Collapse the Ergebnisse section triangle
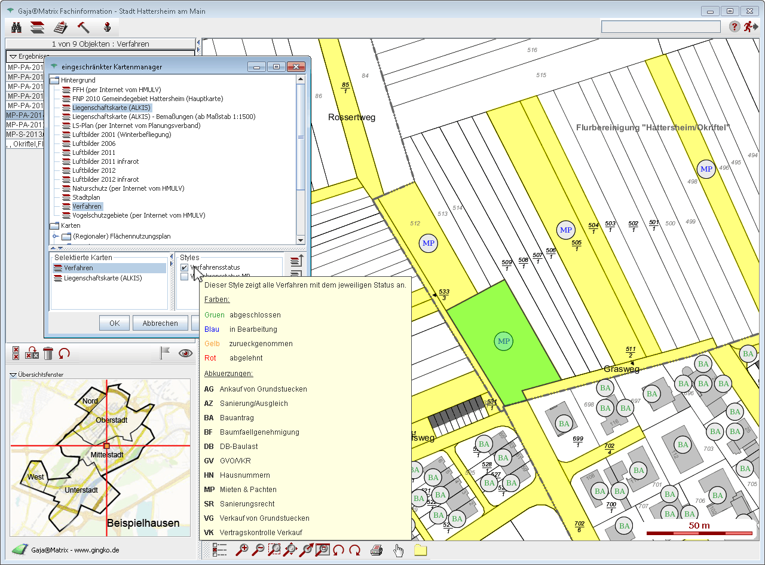 pyautogui.click(x=13, y=56)
